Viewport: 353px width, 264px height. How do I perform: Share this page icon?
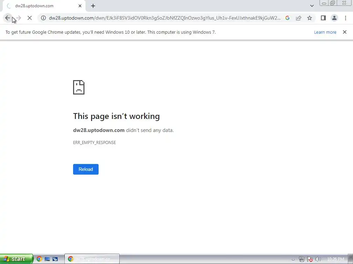click(x=299, y=18)
